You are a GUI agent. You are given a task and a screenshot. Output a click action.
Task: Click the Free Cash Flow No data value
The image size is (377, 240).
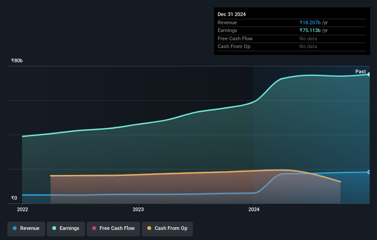[x=308, y=38]
